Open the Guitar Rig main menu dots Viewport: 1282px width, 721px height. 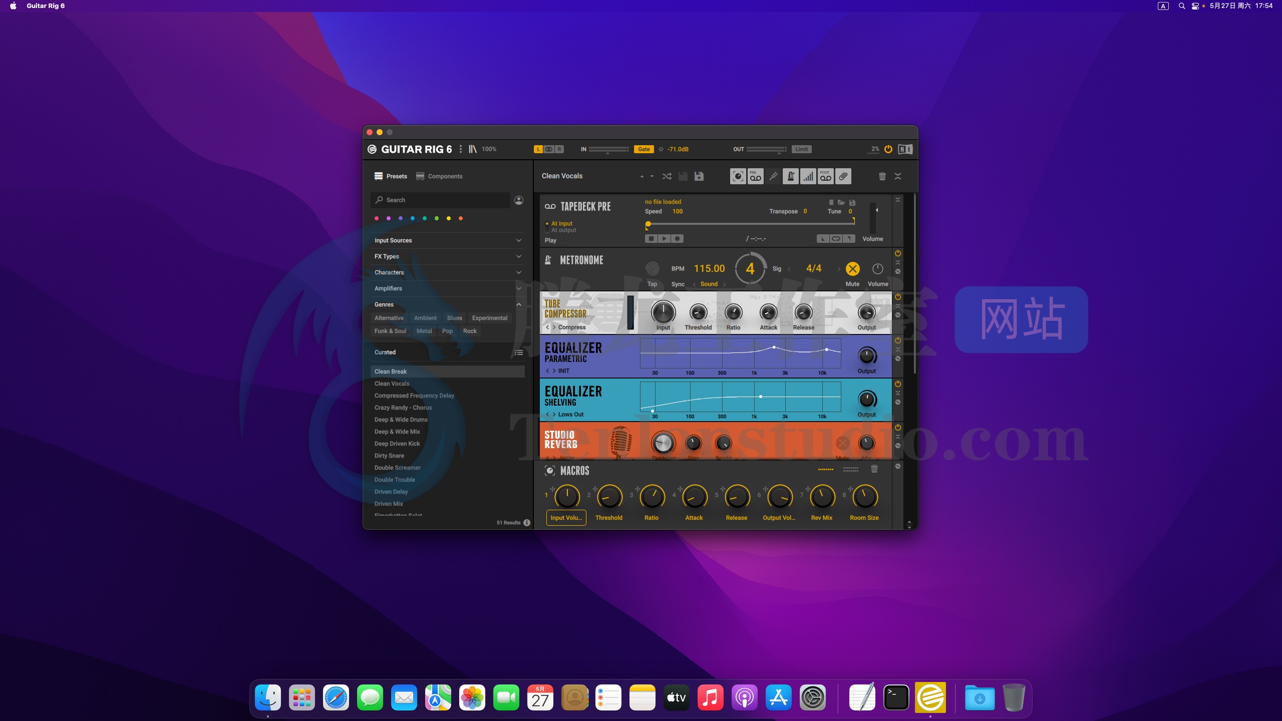(461, 149)
